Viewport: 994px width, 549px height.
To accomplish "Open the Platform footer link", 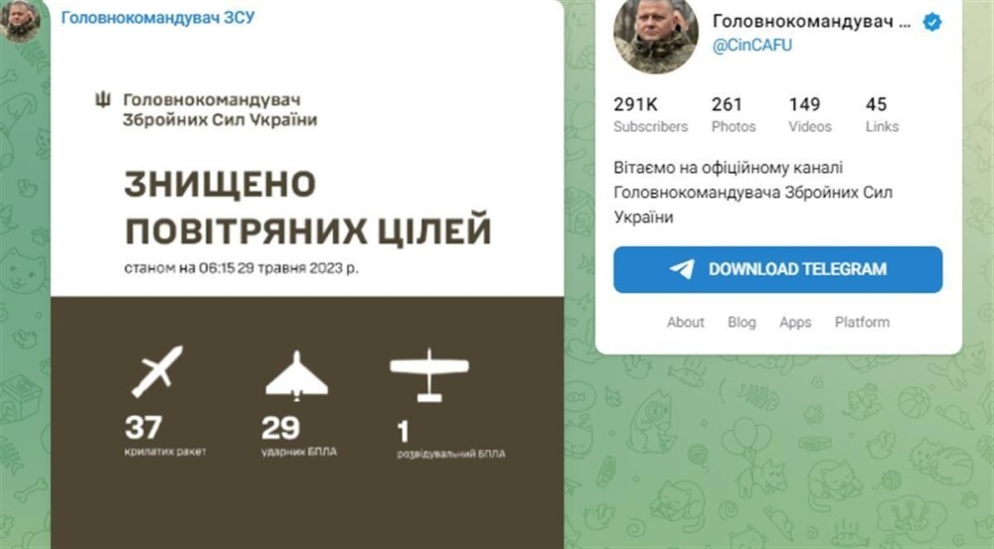I will point(862,323).
